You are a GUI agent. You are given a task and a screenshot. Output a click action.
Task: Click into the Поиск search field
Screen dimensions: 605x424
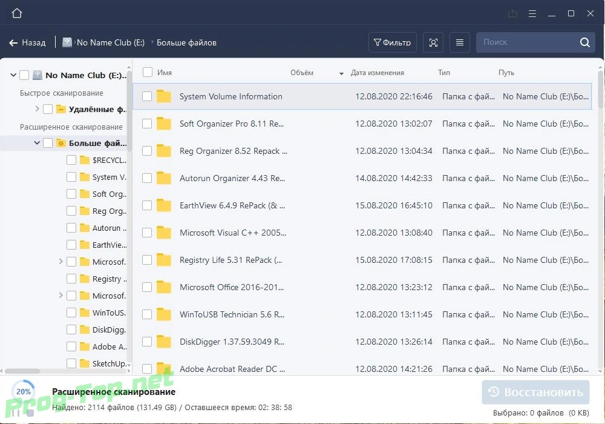pyautogui.click(x=529, y=42)
